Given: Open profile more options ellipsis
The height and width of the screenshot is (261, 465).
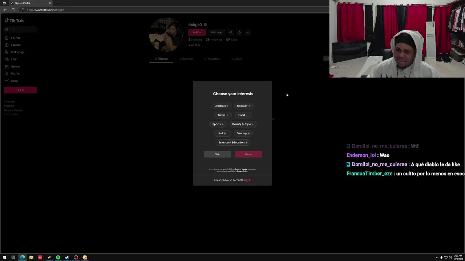Looking at the screenshot, I should pyautogui.click(x=248, y=32).
